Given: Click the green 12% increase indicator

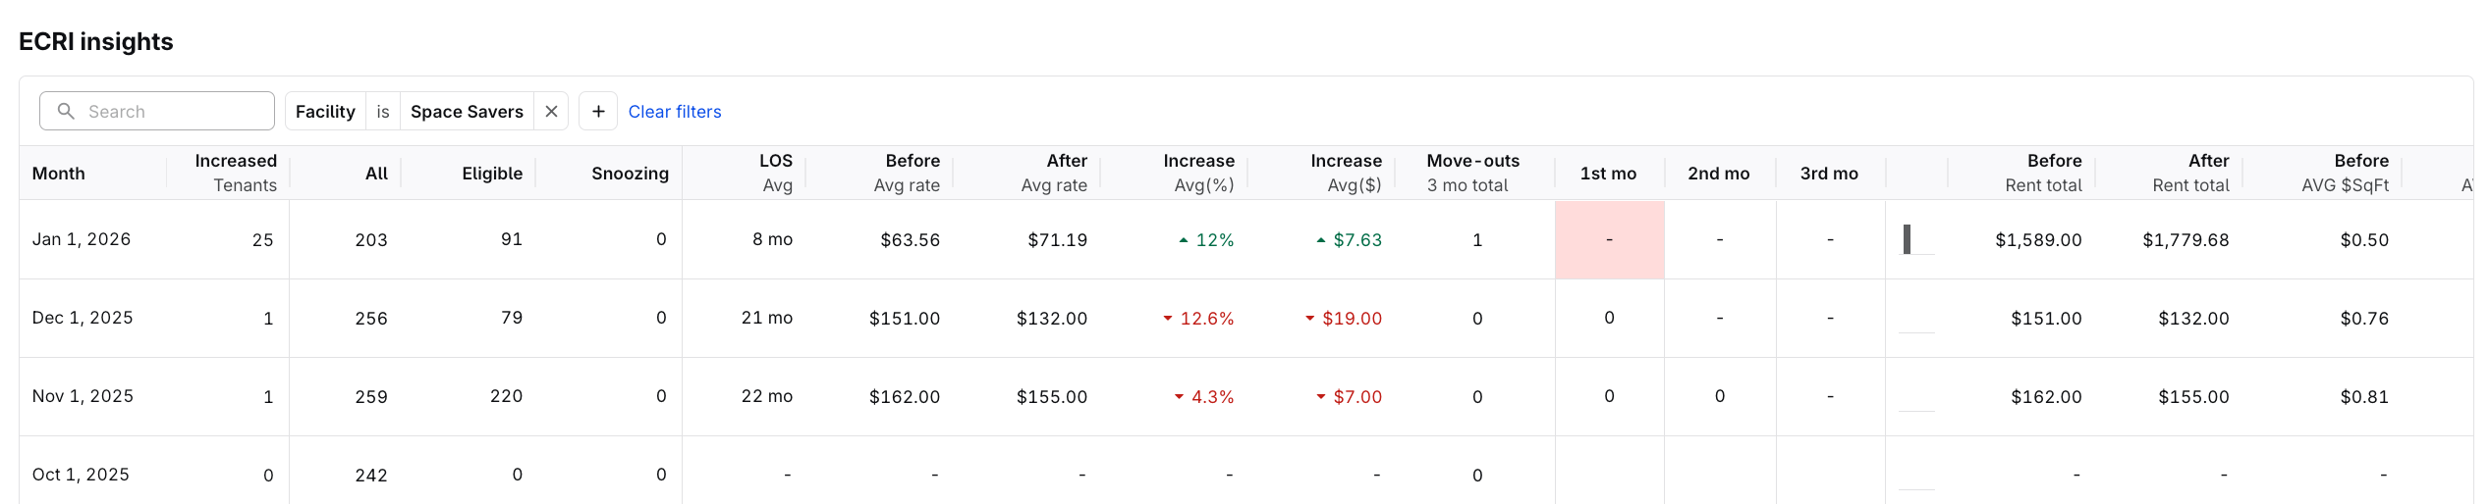Looking at the screenshot, I should 1206,239.
